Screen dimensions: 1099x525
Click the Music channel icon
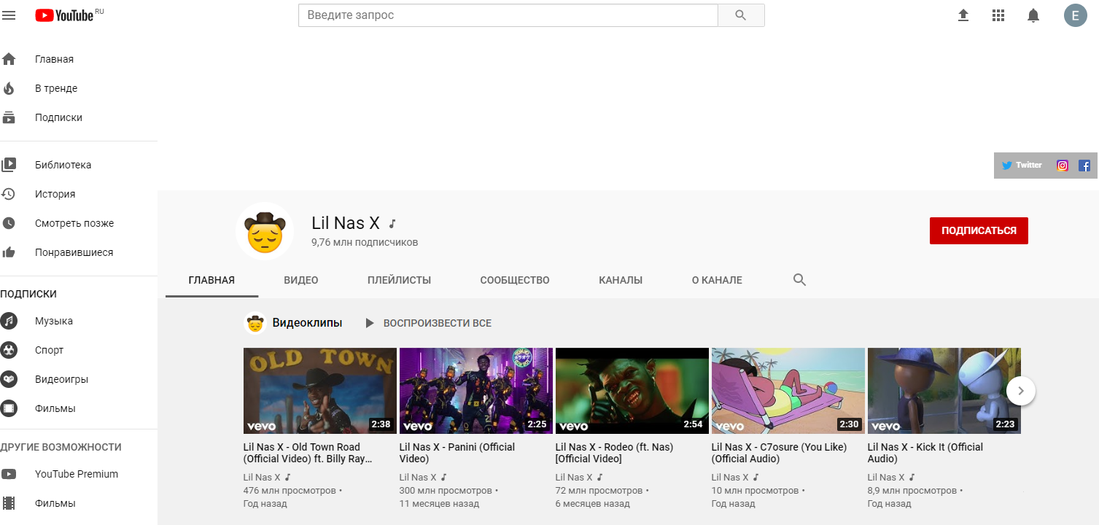(9, 321)
